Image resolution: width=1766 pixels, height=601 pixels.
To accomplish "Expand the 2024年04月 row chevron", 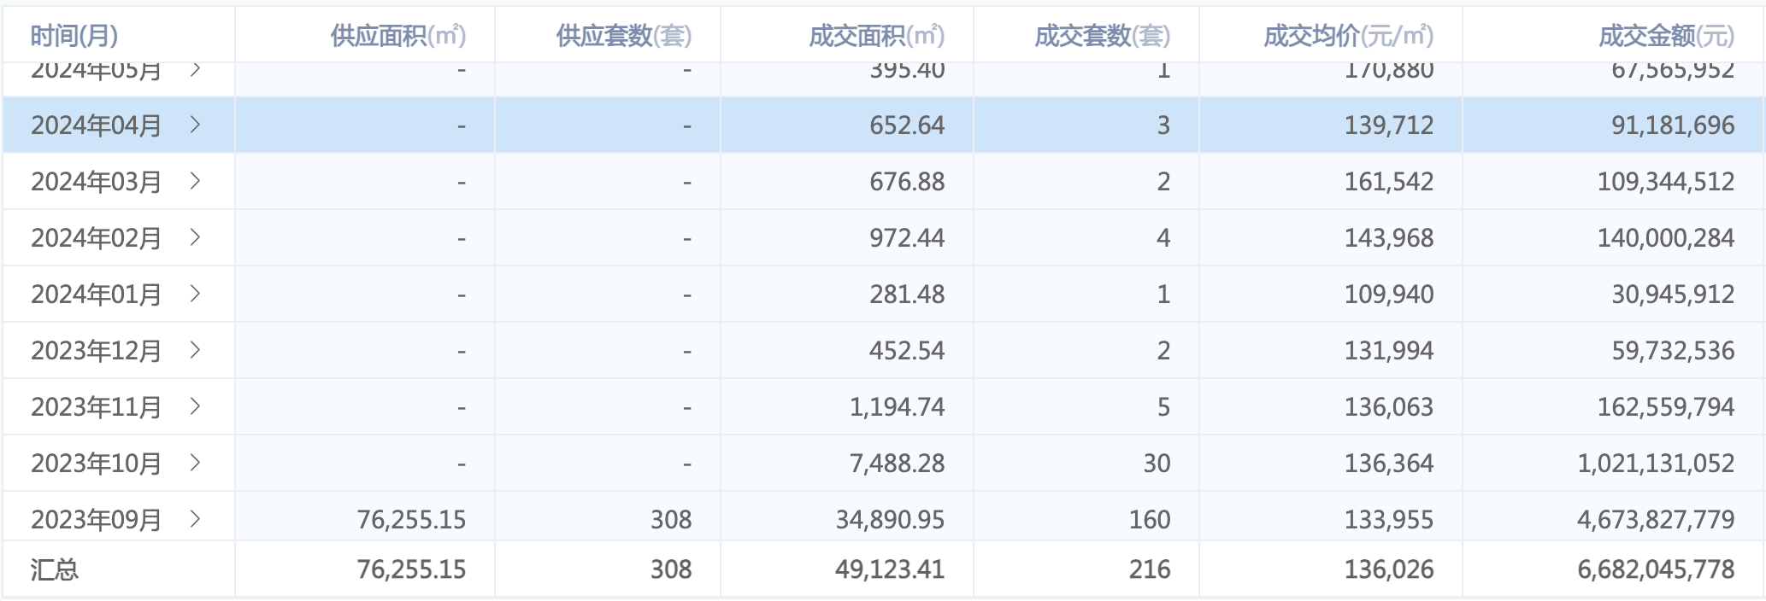I will coord(195,125).
